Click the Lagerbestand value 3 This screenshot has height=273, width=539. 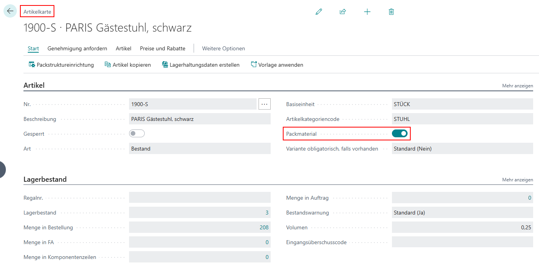267,213
